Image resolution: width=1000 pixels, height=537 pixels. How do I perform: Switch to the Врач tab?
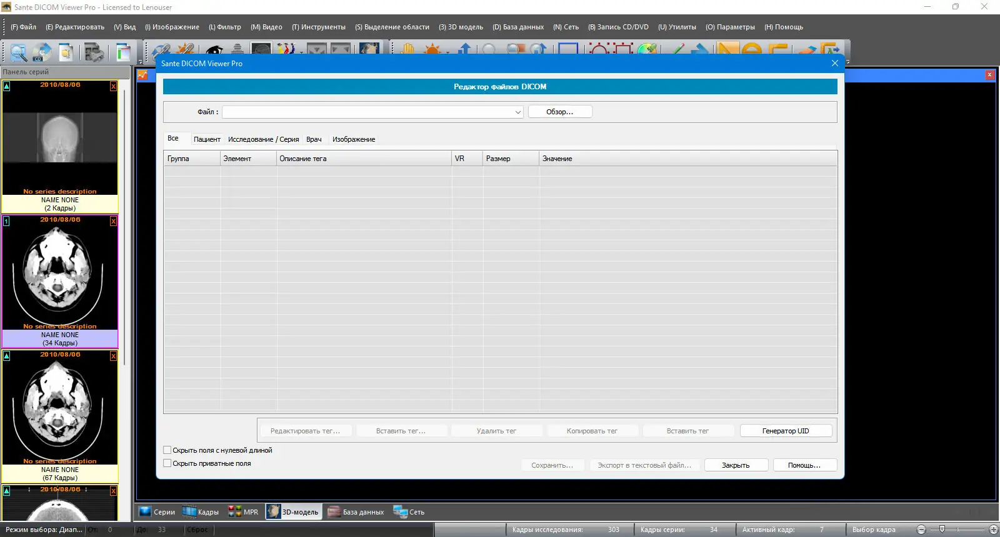tap(314, 139)
